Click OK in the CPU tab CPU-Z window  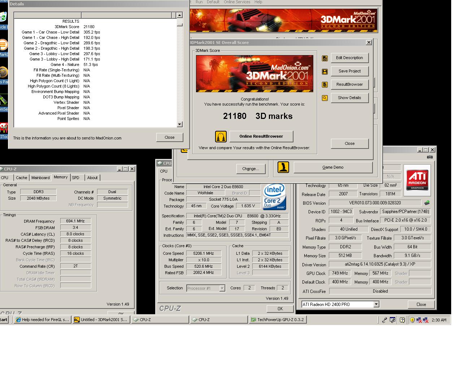pyautogui.click(x=280, y=309)
